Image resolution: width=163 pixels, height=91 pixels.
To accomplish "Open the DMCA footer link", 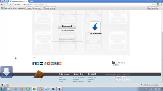I will click(89, 81).
